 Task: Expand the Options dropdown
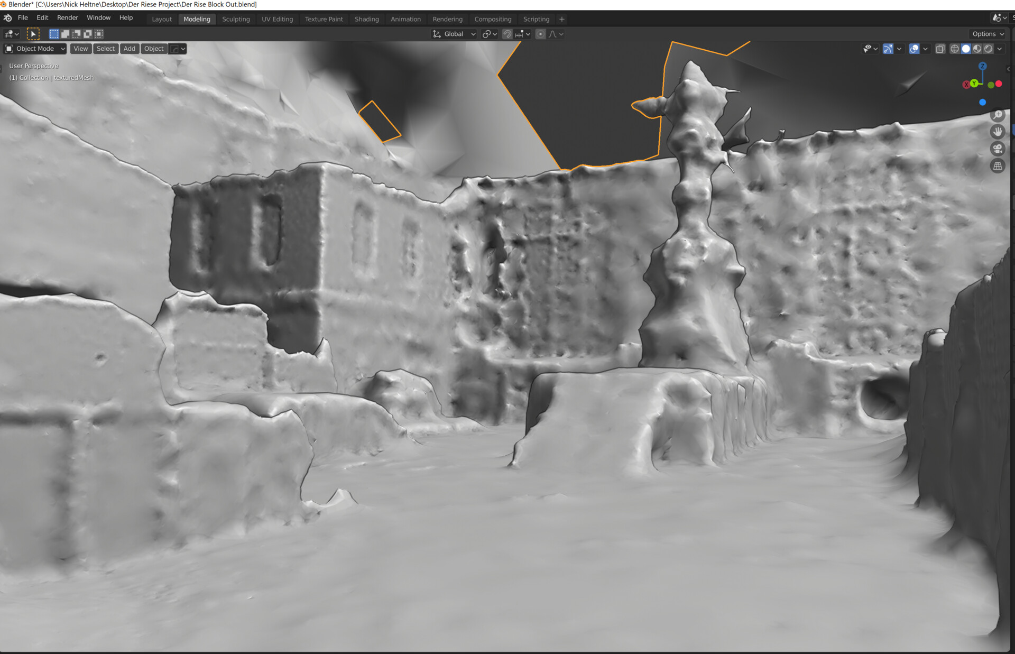(x=988, y=34)
